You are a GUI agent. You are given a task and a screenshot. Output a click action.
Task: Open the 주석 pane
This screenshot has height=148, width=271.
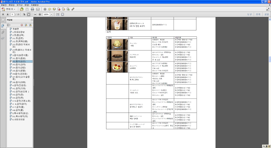tap(258, 14)
